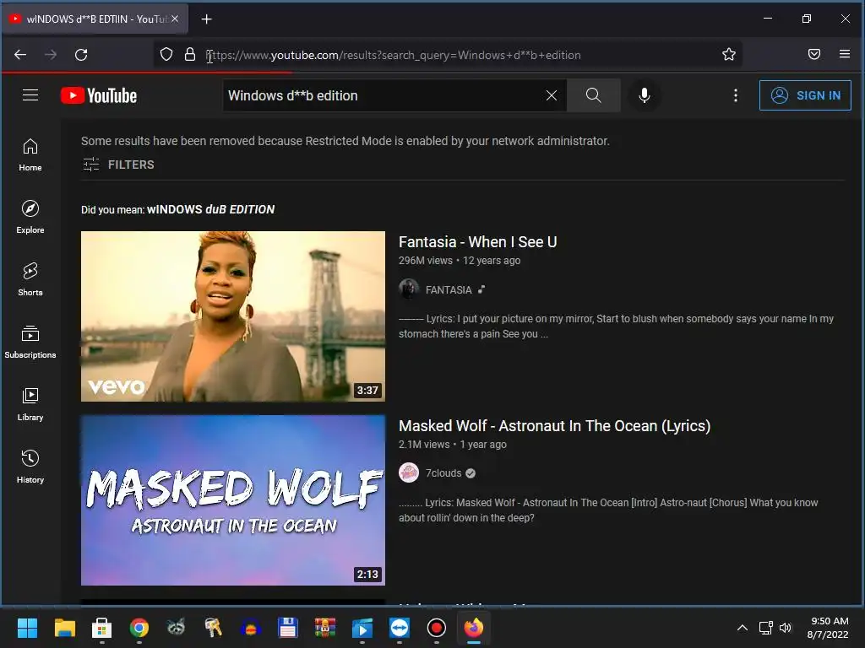Click the YouTube logo
865x648 pixels.
point(99,95)
